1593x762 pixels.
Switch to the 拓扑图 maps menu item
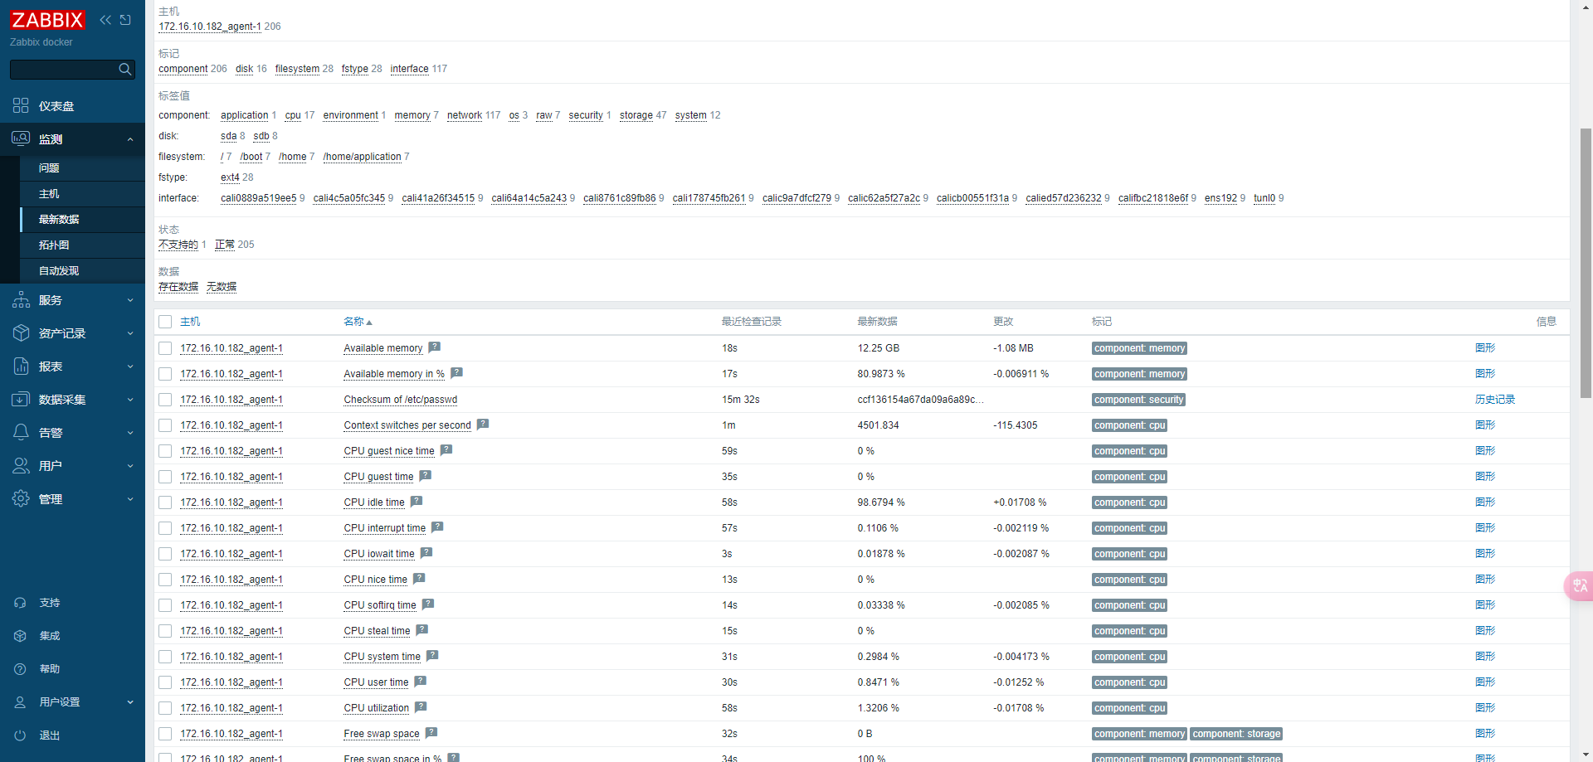click(x=53, y=245)
